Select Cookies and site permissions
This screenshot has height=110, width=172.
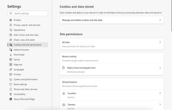point(28,45)
